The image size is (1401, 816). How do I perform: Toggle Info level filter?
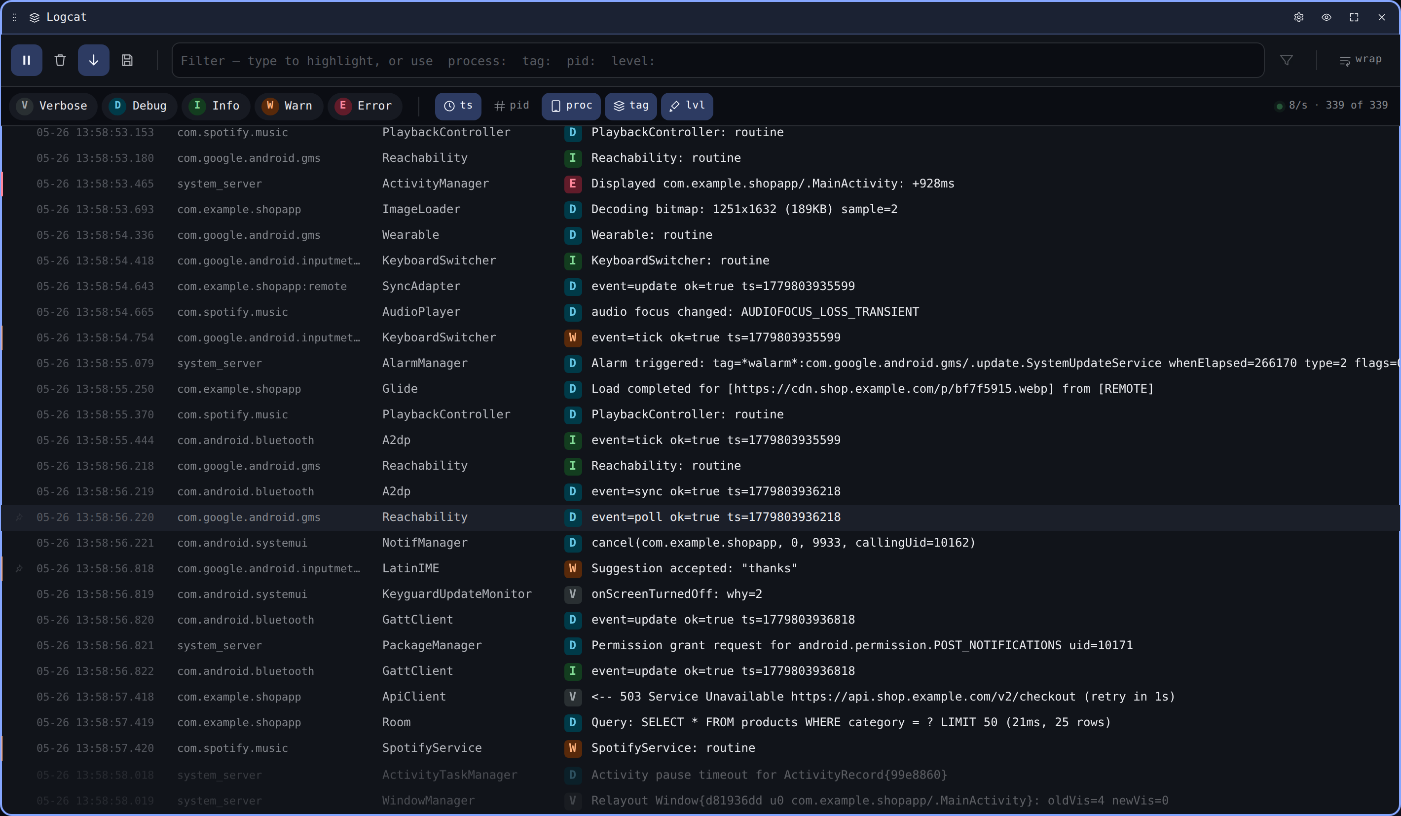(215, 106)
